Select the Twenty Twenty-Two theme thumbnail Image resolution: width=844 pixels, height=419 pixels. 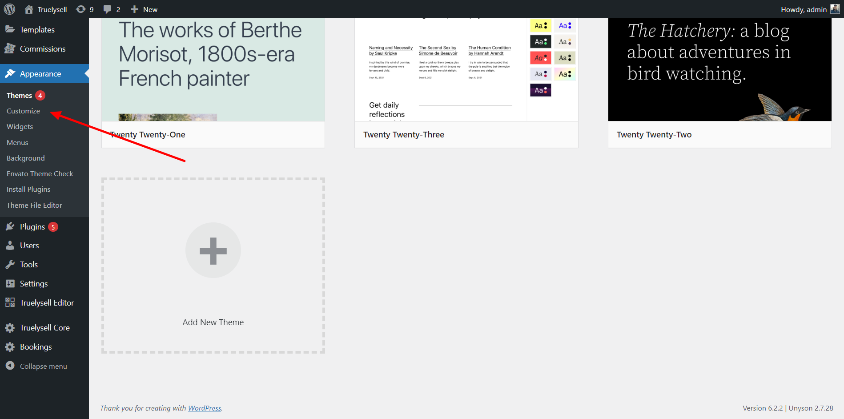click(x=719, y=69)
